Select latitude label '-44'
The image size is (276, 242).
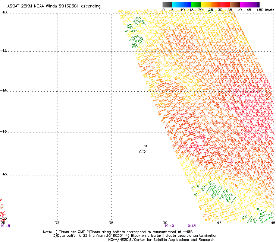click(x=3, y=90)
